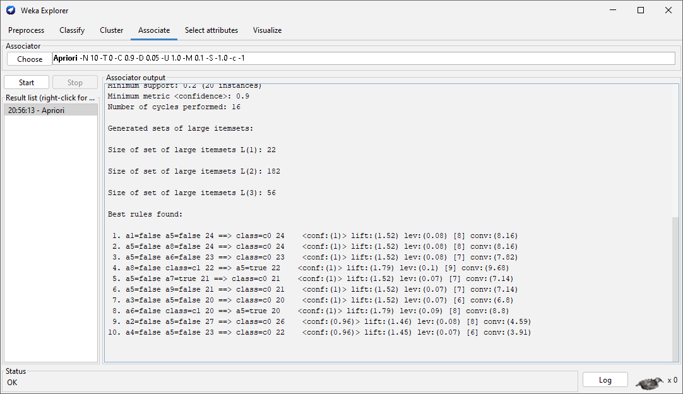The image size is (683, 394).
Task: Close the Weka Explorer window
Action: click(668, 11)
